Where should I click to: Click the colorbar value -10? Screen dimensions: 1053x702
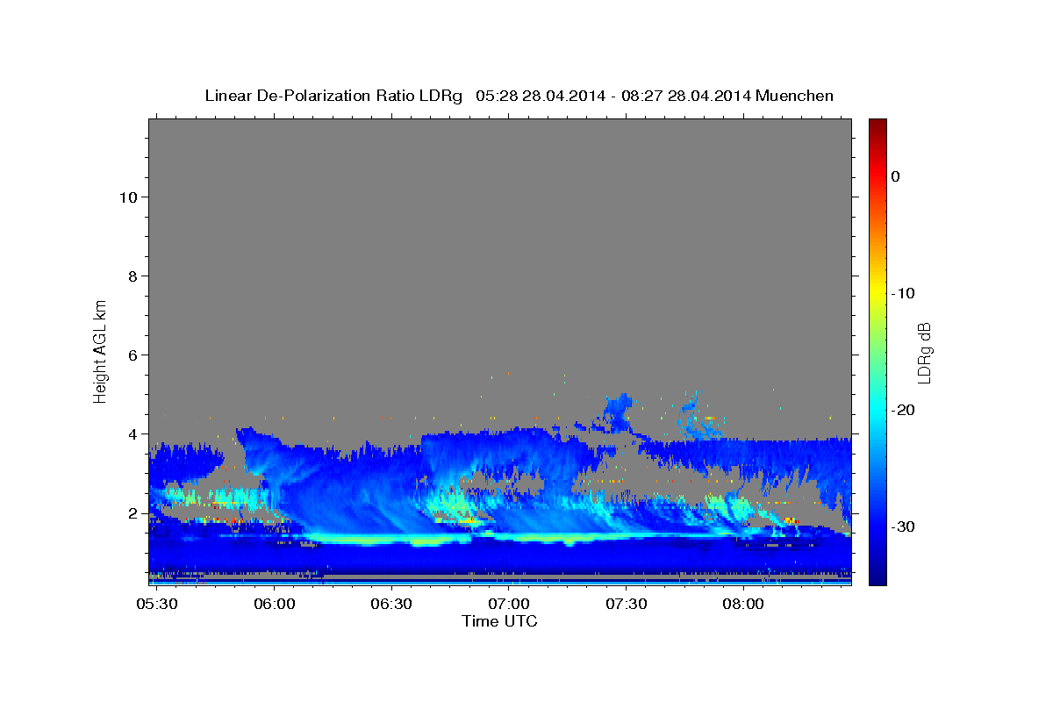click(903, 293)
